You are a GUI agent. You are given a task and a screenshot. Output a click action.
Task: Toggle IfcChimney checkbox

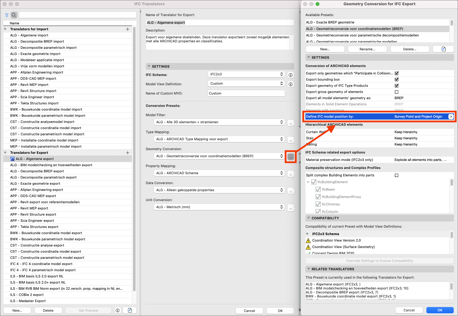coord(318,204)
